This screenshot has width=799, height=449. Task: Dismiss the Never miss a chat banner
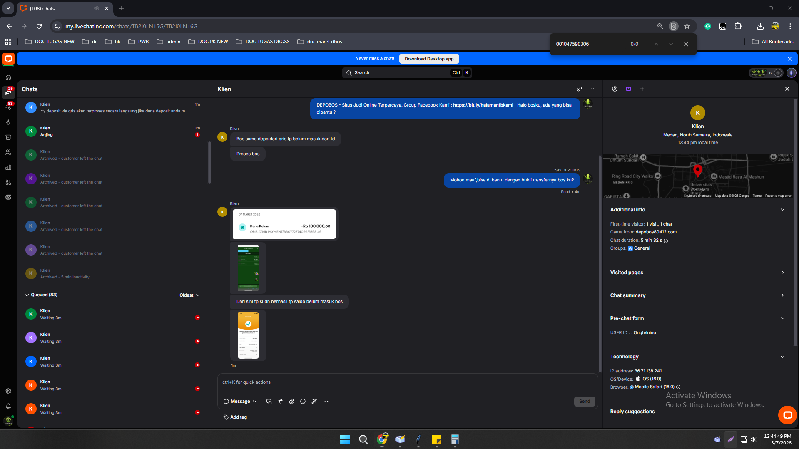[x=789, y=59]
